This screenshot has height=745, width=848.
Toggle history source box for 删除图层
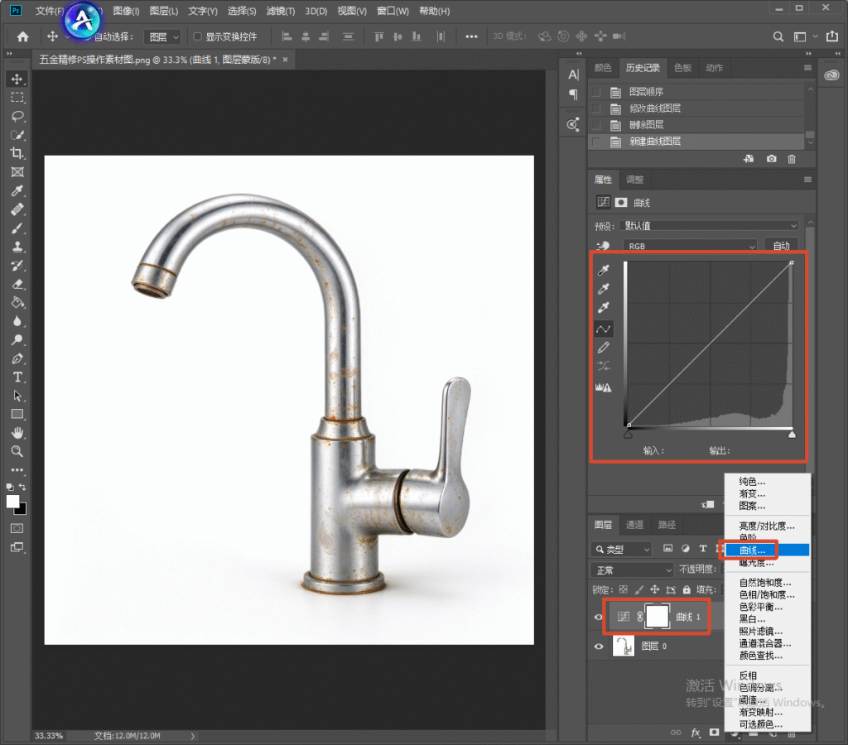596,125
